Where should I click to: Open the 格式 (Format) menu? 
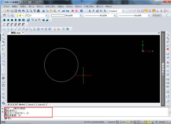point(40,6)
